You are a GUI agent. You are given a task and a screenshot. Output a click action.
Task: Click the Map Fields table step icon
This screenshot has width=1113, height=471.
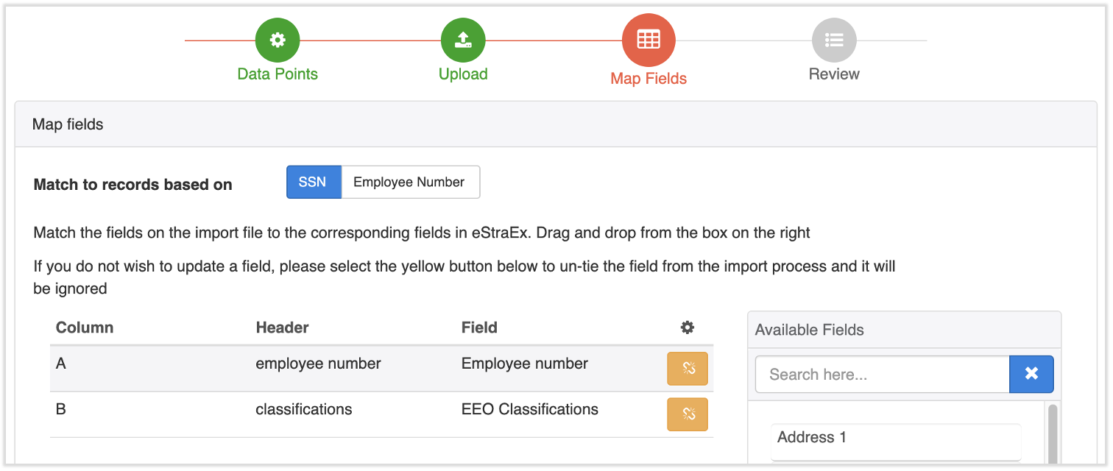coord(649,40)
